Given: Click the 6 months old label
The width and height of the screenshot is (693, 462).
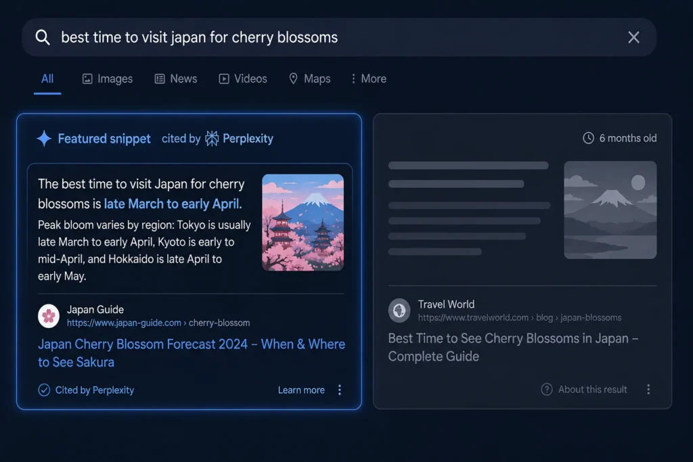Looking at the screenshot, I should point(627,138).
